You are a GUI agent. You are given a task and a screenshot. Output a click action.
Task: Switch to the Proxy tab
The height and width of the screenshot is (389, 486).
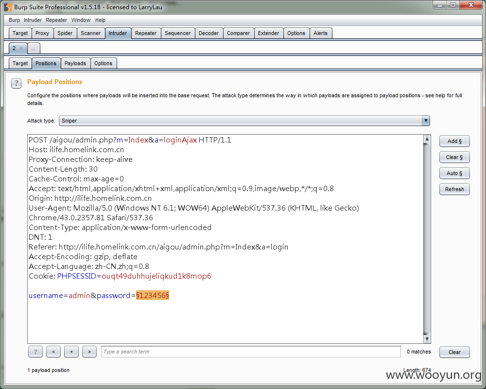coord(42,33)
